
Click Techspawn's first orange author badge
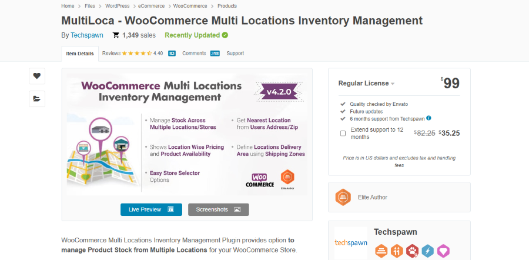click(381, 251)
